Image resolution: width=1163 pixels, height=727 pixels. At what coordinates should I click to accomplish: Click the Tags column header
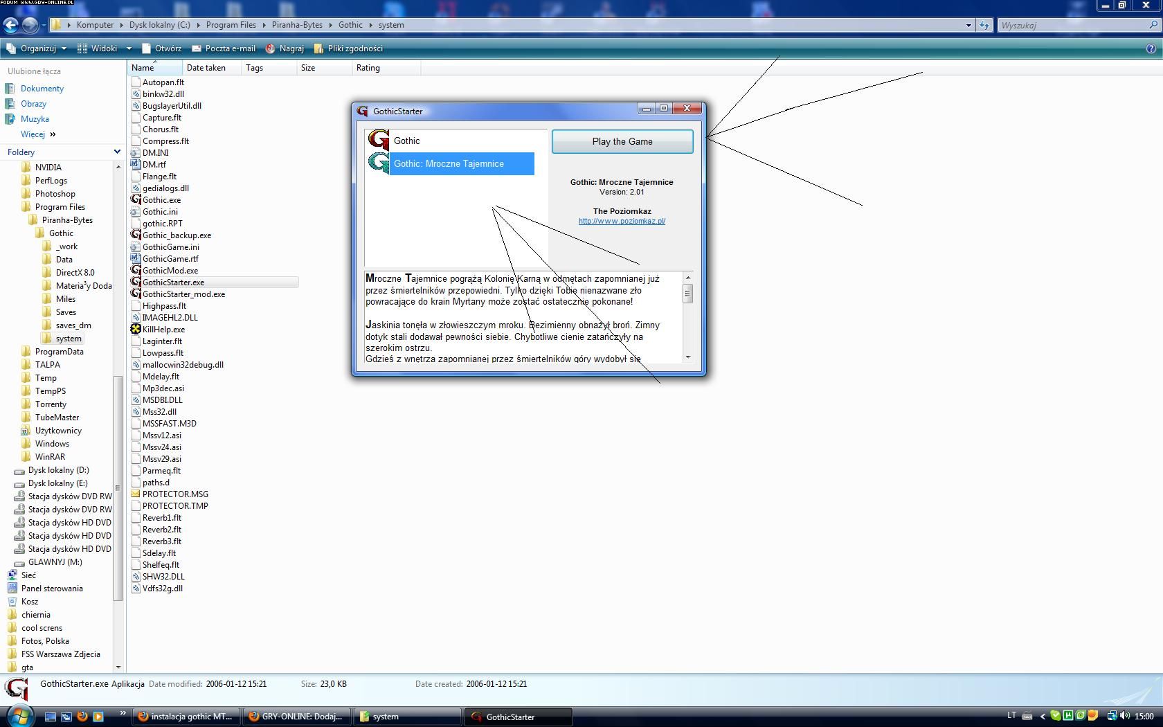[x=269, y=68]
